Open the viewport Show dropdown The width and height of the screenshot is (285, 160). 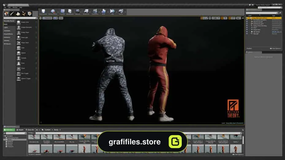[61, 18]
